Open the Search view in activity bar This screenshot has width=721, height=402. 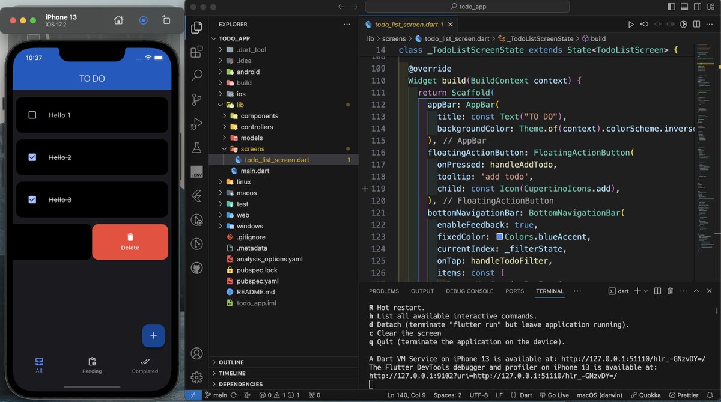point(196,75)
